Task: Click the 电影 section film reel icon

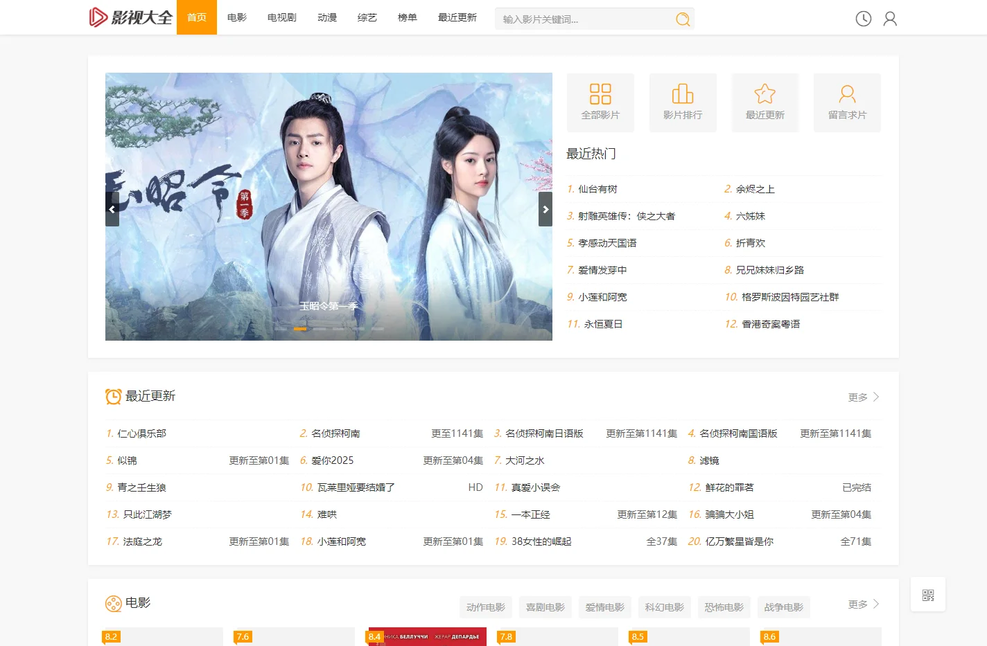Action: tap(113, 603)
